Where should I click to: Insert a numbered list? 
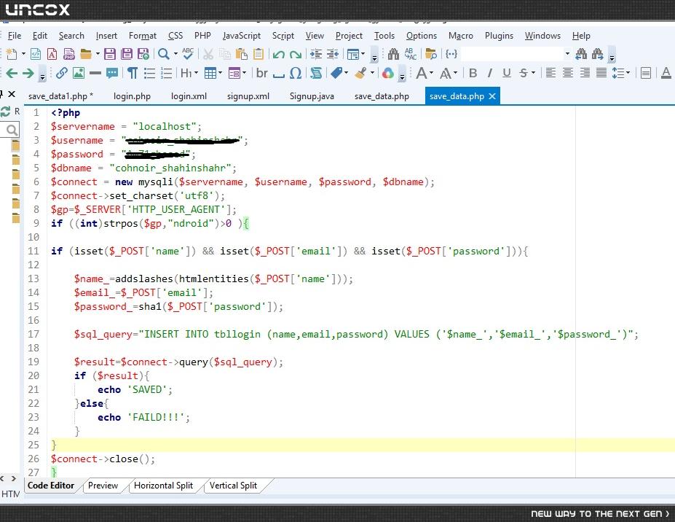point(166,73)
